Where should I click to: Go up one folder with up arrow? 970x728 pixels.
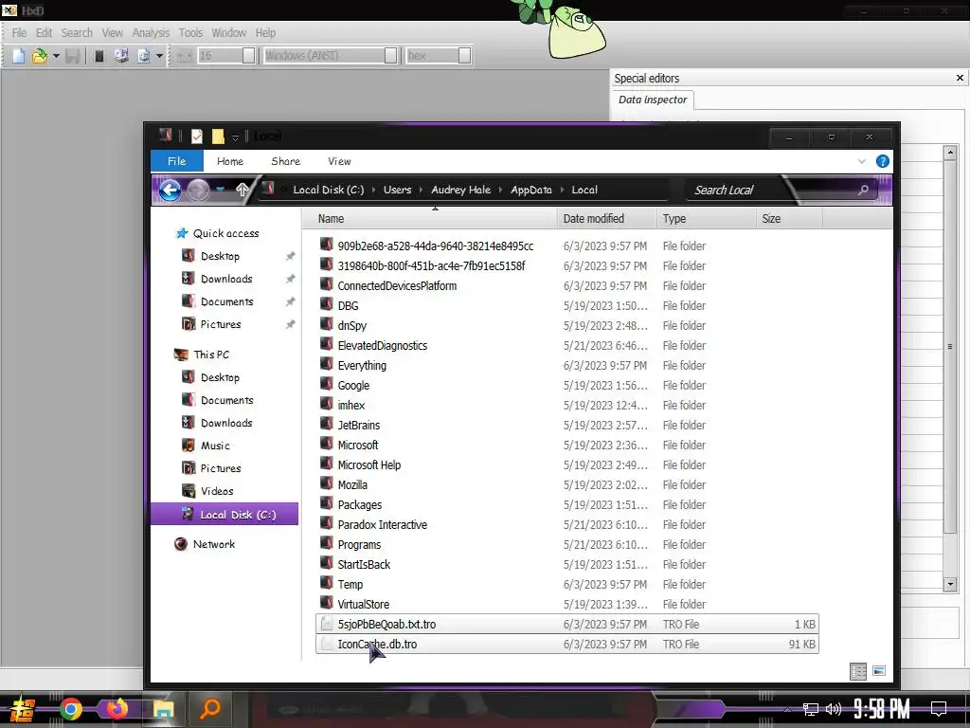click(242, 190)
